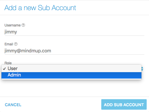Click the word jimmy in Username
149x112 pixels.
pos(11,32)
